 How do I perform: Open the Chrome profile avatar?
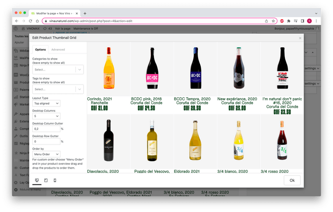309,21
